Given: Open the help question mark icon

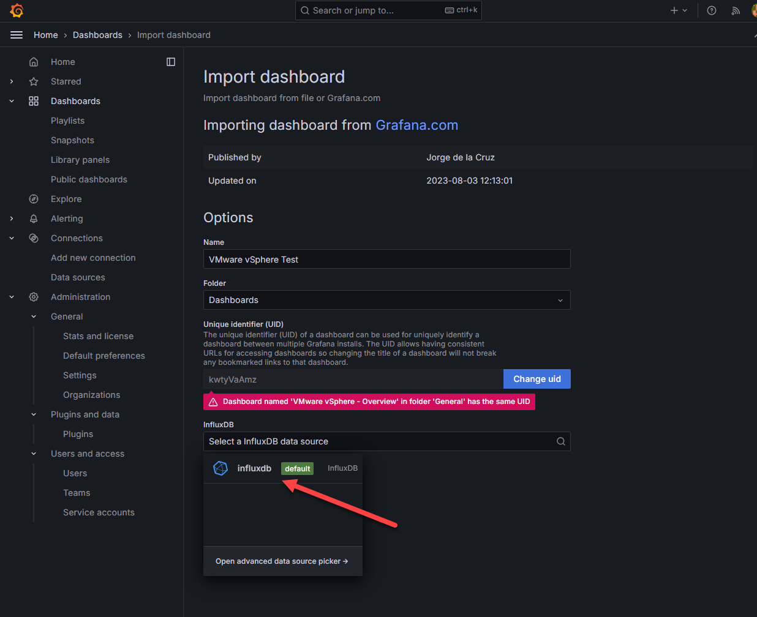Looking at the screenshot, I should (x=712, y=10).
